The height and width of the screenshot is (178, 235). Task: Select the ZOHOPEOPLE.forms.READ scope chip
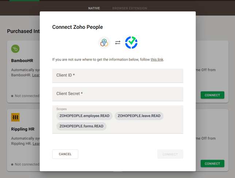click(x=81, y=126)
